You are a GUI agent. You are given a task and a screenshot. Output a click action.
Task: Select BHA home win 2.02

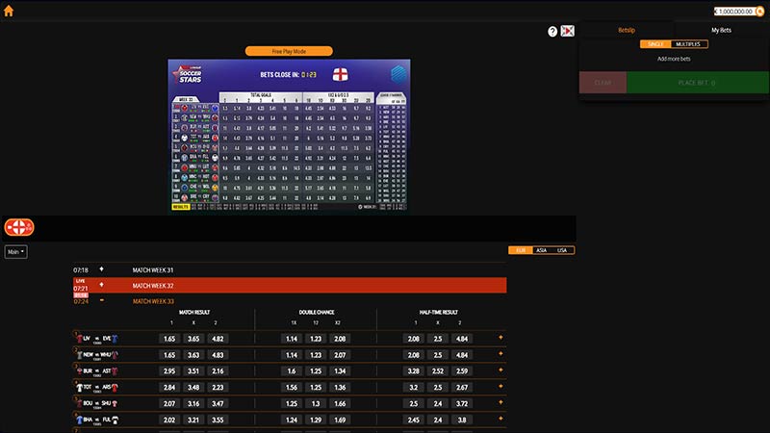[x=169, y=420]
